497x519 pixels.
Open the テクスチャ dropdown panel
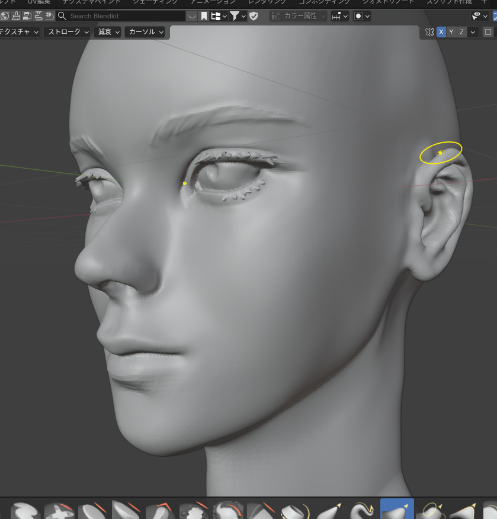click(x=19, y=32)
